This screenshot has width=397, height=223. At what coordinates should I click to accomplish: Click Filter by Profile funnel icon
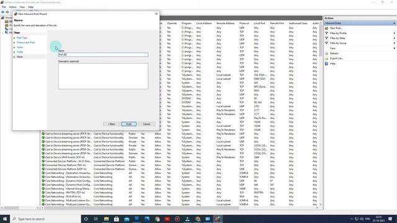point(326,33)
